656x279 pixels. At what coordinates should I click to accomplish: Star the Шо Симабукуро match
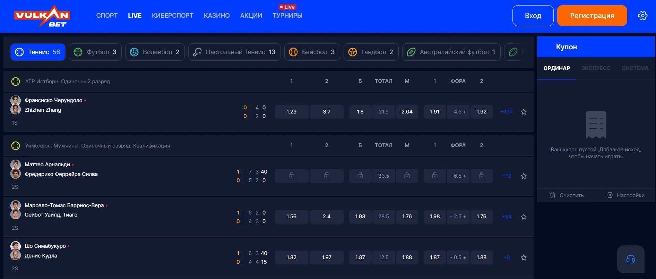coord(524,257)
